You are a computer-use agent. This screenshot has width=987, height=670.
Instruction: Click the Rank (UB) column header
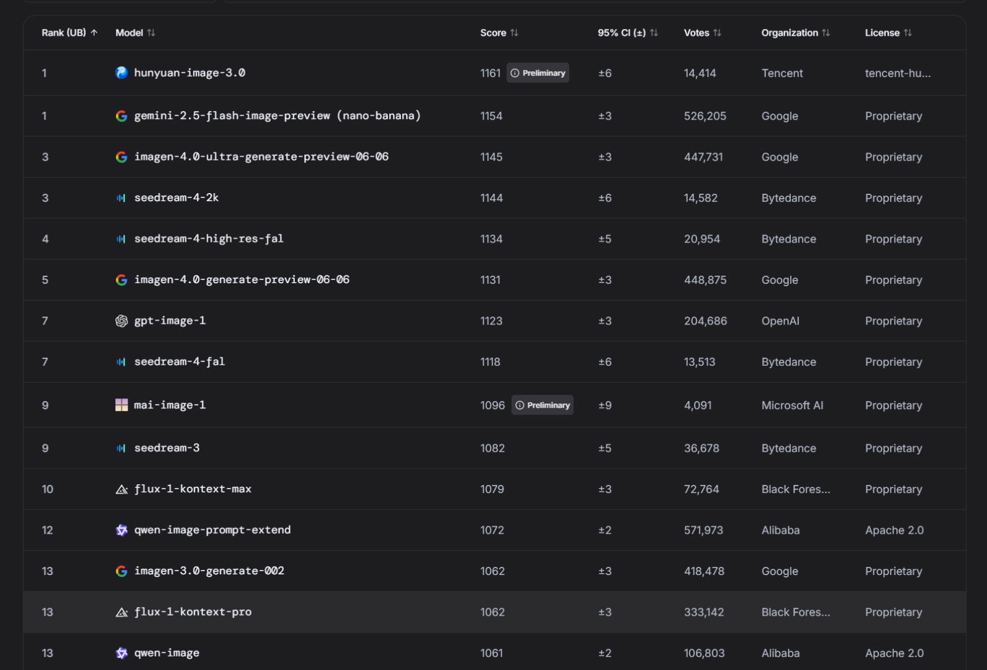click(68, 33)
